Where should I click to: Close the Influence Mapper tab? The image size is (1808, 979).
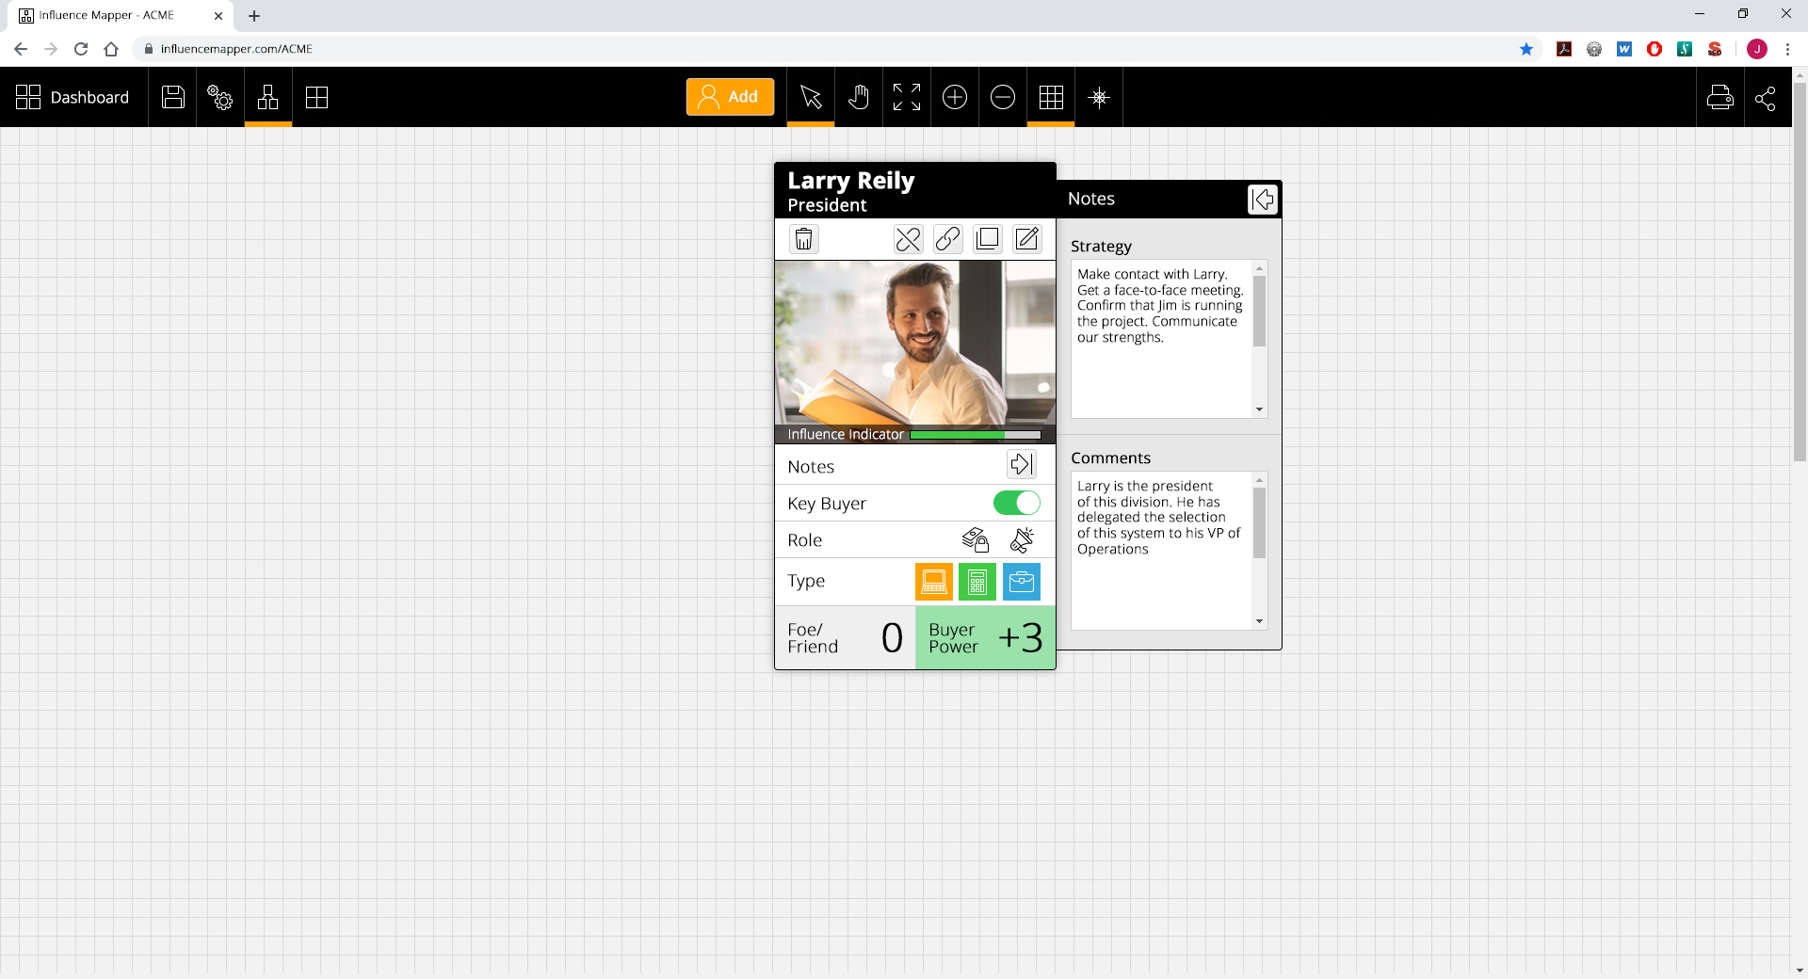(218, 16)
